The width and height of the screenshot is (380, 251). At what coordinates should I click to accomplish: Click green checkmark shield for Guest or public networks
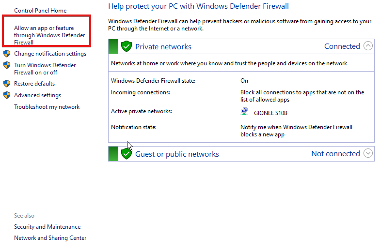tap(126, 154)
